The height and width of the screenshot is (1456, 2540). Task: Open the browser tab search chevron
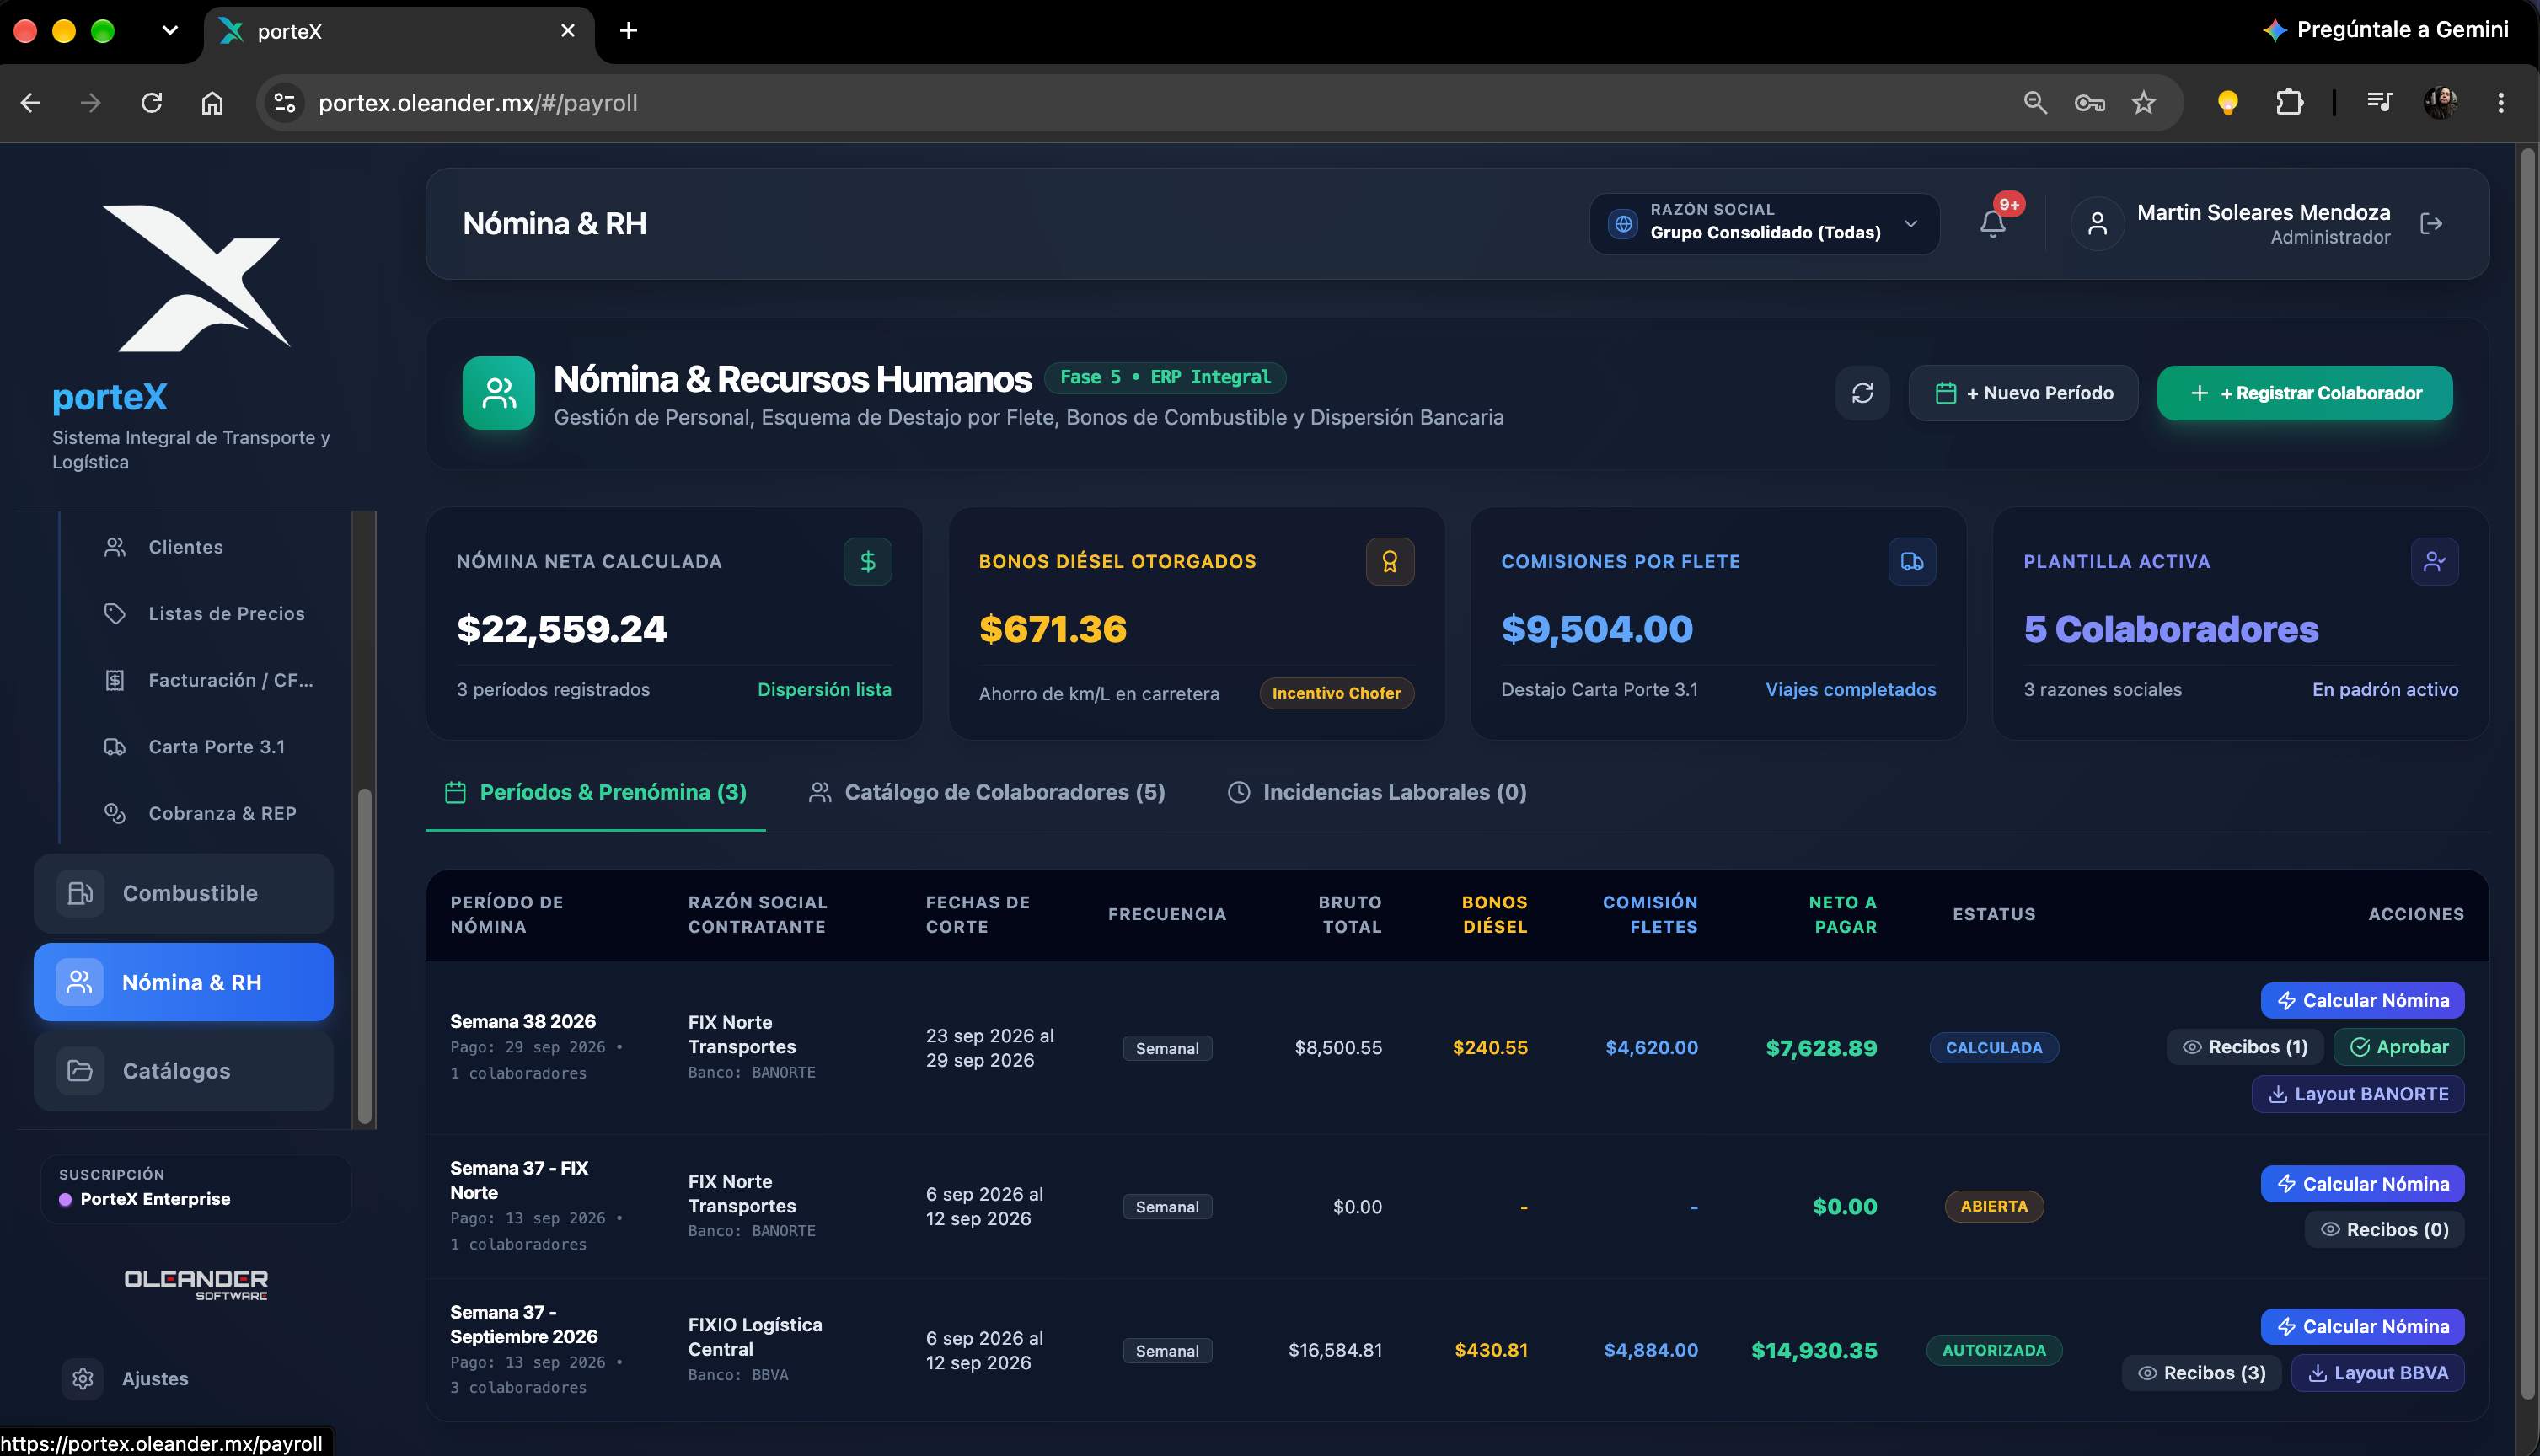[170, 30]
